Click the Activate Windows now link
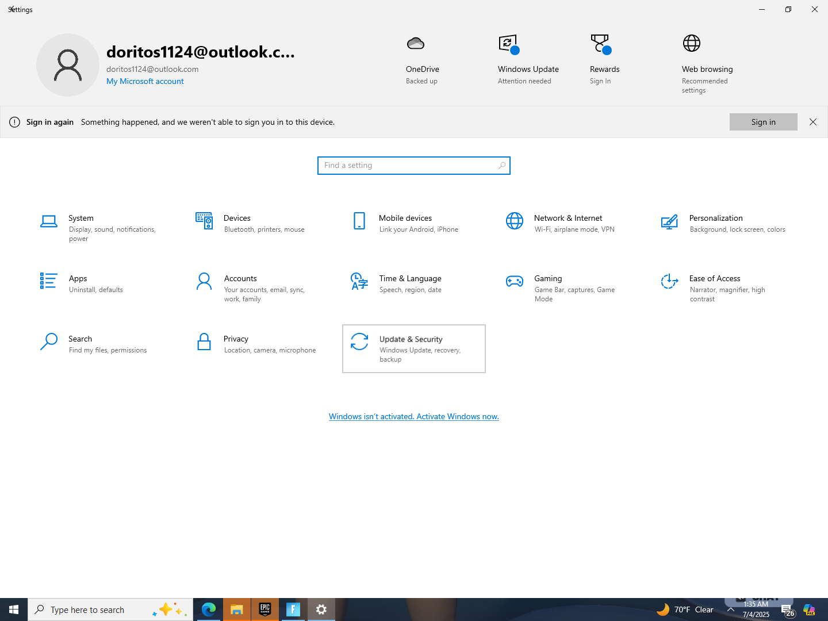The height and width of the screenshot is (621, 828). [x=413, y=416]
